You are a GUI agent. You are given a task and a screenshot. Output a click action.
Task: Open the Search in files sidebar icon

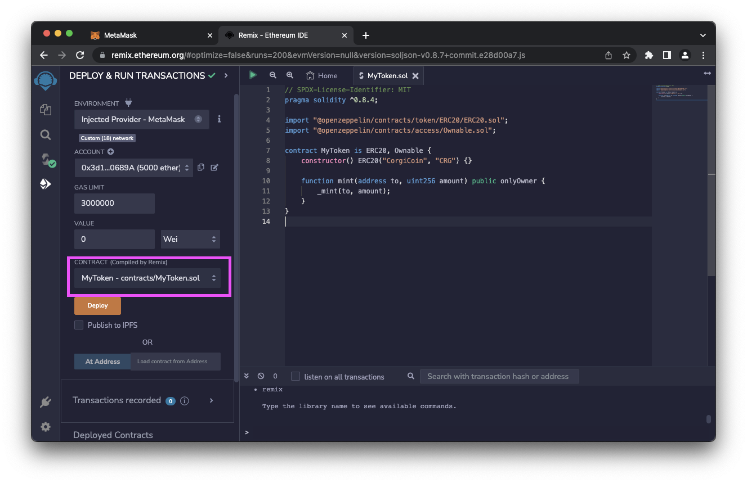(x=46, y=135)
